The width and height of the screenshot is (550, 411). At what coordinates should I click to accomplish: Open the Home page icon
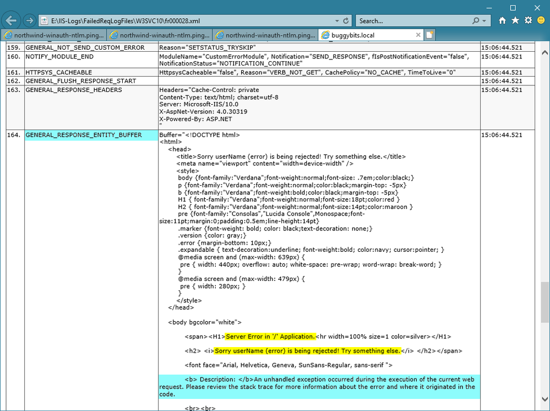click(502, 21)
